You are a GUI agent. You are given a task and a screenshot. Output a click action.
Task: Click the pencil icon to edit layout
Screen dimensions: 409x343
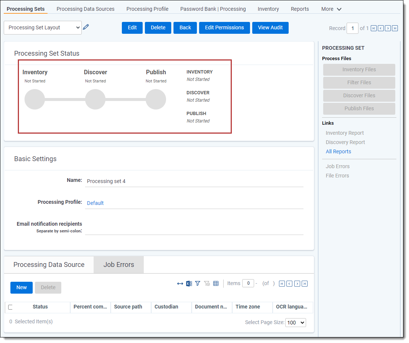[x=86, y=27]
